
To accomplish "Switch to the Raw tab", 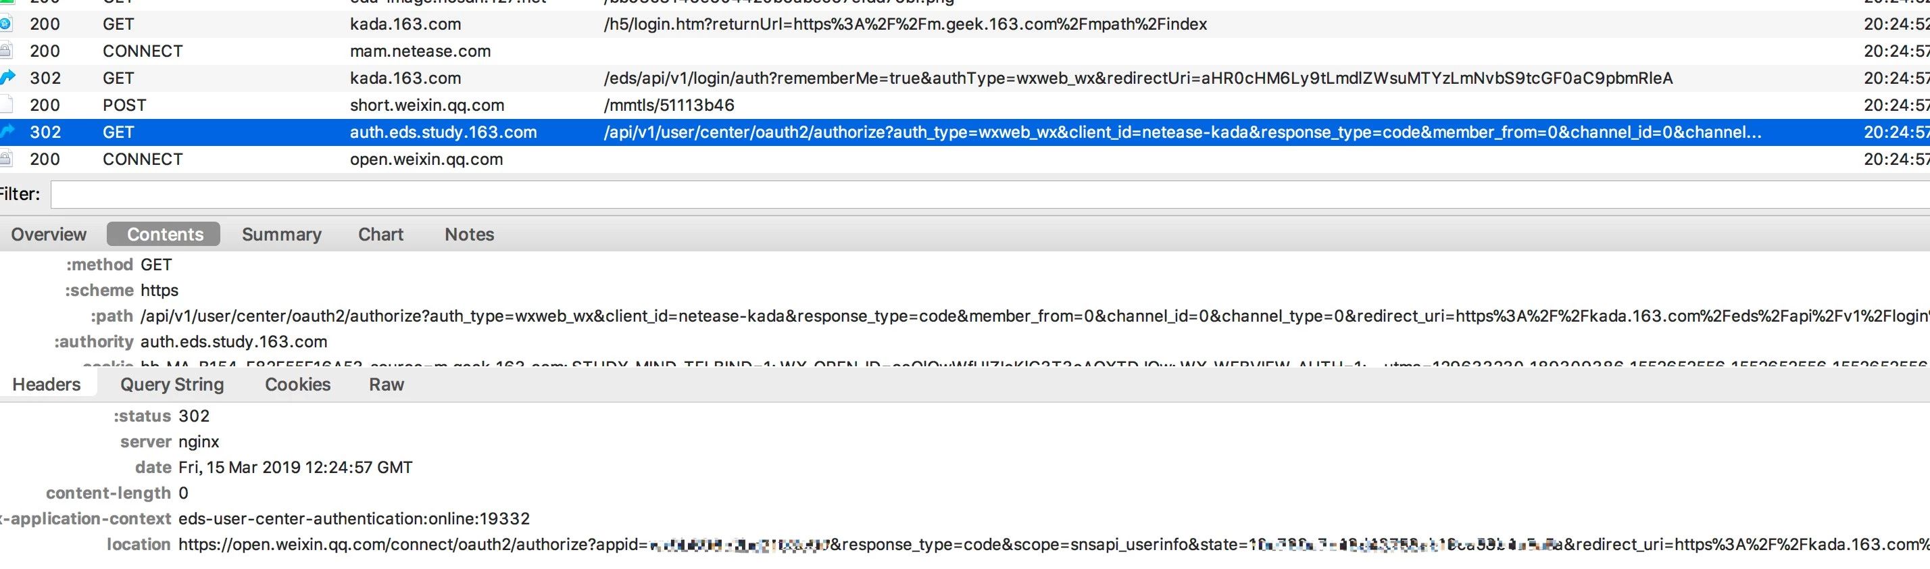I will click(x=387, y=384).
